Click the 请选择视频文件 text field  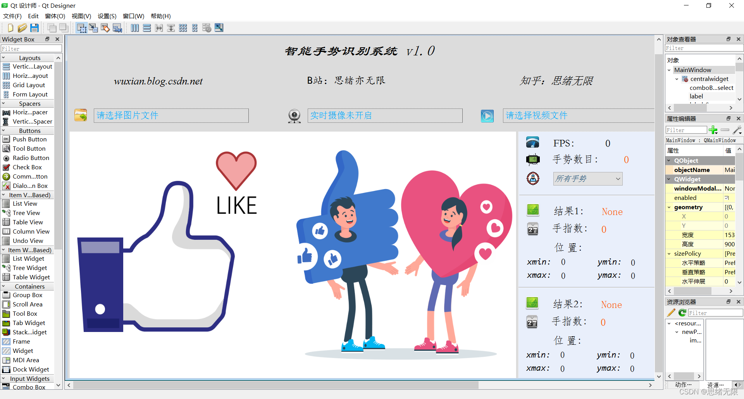(579, 115)
